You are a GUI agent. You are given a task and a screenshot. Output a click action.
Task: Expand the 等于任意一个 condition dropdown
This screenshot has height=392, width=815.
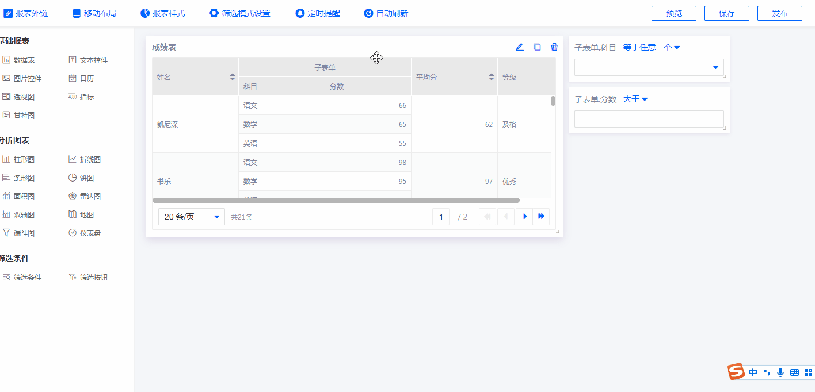coord(652,47)
